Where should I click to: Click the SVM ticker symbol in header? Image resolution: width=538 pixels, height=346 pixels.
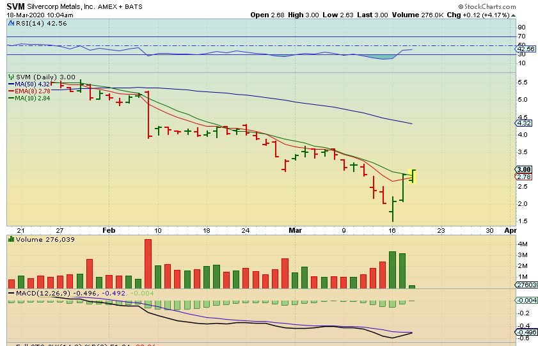click(15, 6)
